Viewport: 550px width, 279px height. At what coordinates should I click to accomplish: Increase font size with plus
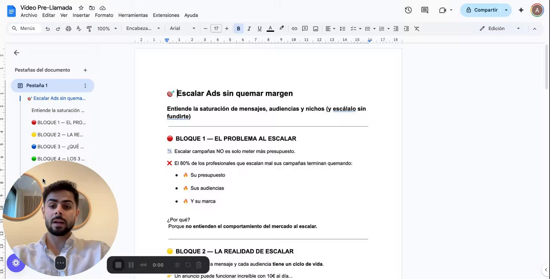(227, 29)
